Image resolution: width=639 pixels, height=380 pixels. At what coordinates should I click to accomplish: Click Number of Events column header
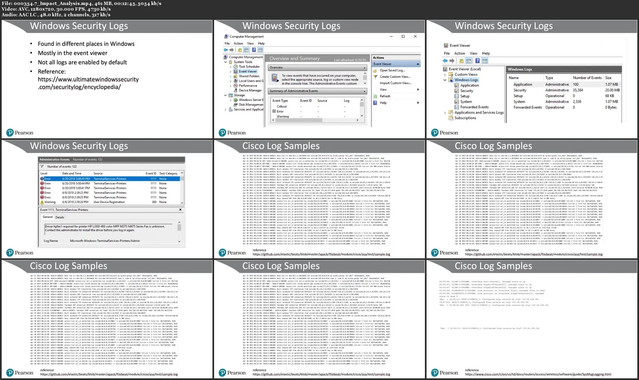[587, 78]
